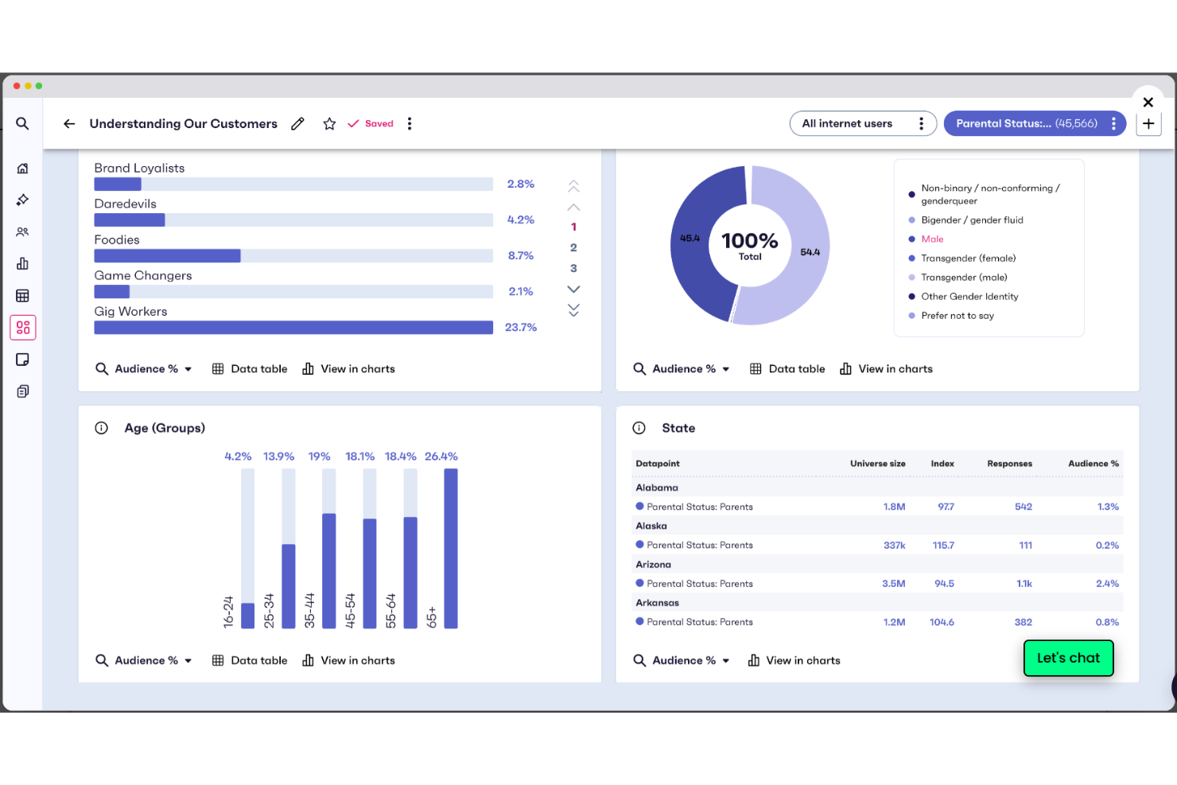1177x785 pixels.
Task: Select page 1 in segment pager
Action: [x=573, y=227]
